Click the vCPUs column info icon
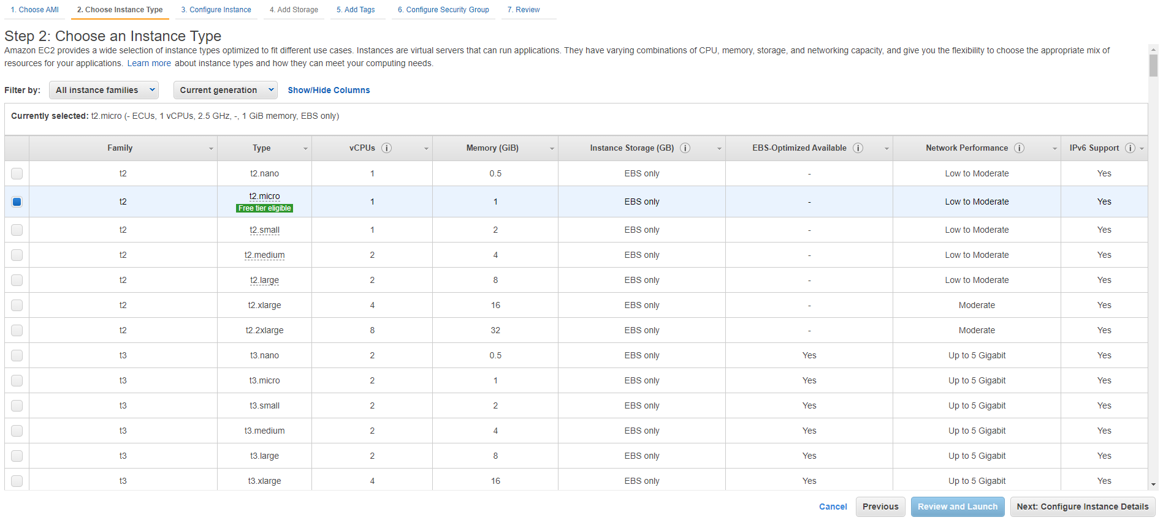The image size is (1163, 520). click(386, 148)
